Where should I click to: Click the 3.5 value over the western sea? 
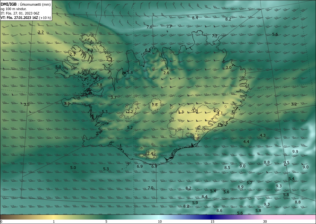click(27, 104)
